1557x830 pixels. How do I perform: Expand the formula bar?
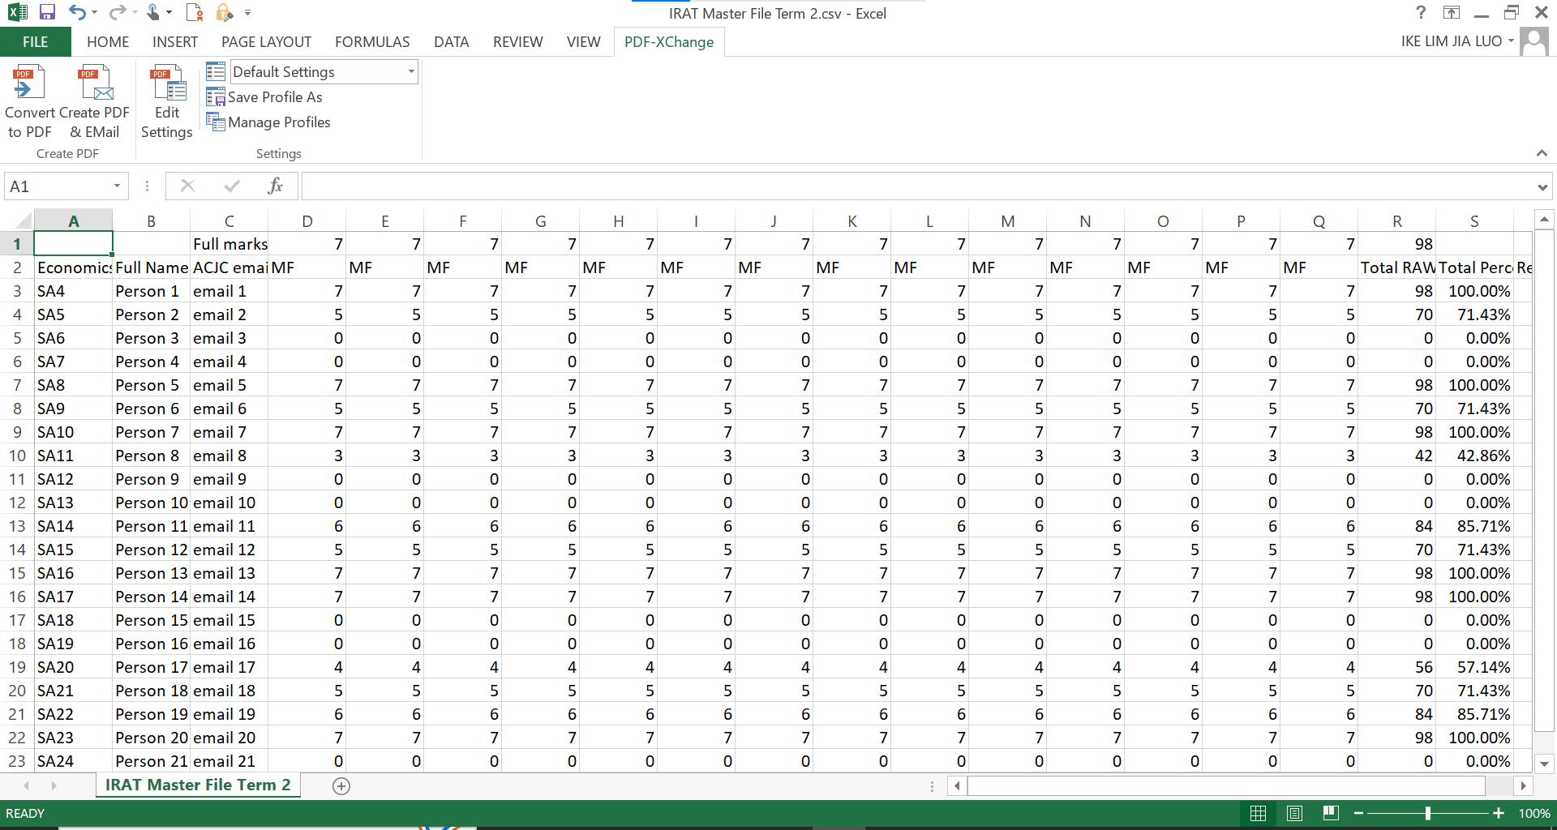(1542, 187)
